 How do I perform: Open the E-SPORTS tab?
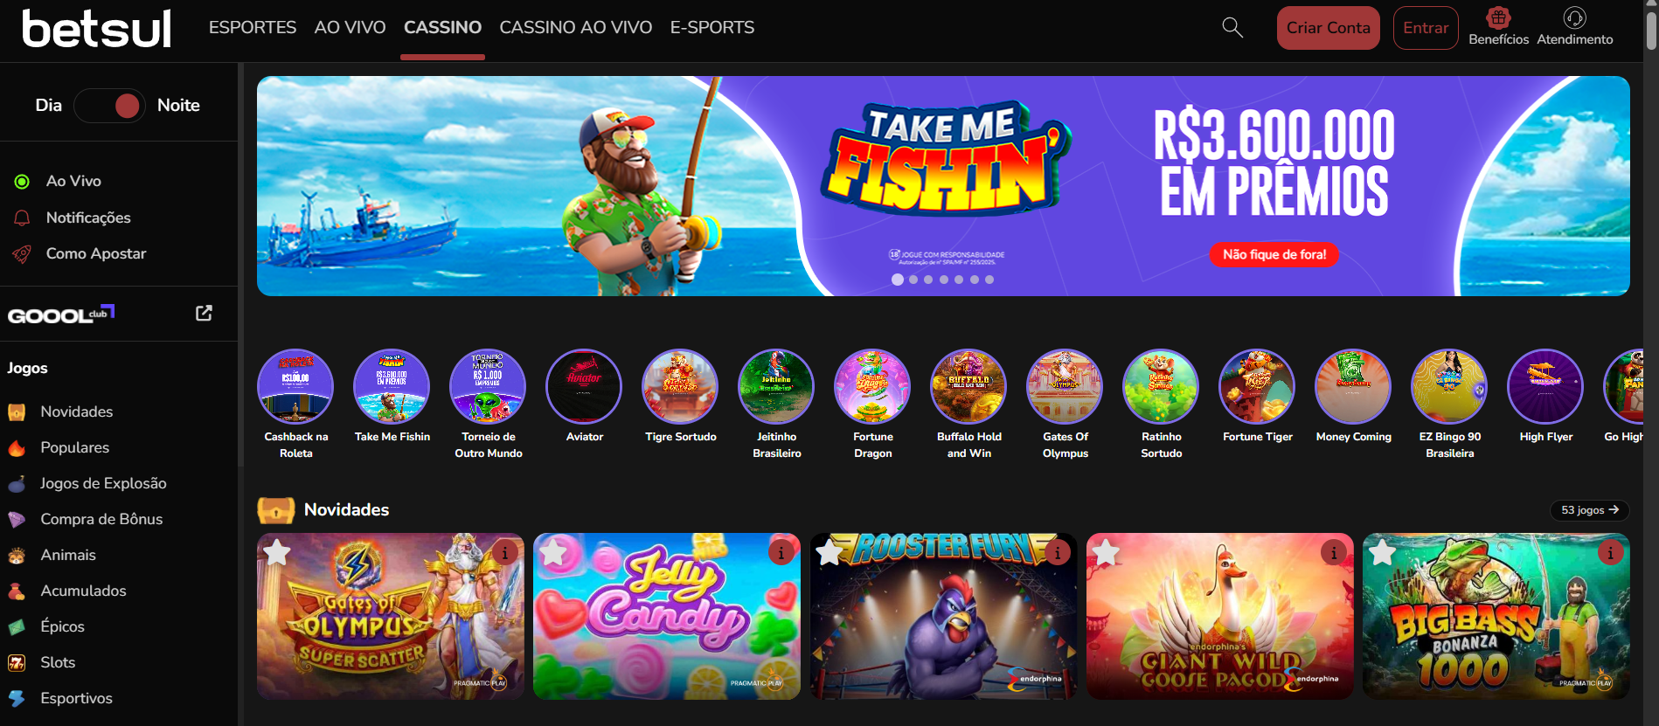(712, 27)
